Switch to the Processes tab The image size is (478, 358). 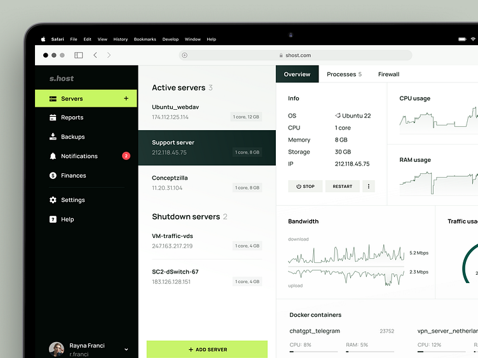tap(344, 74)
